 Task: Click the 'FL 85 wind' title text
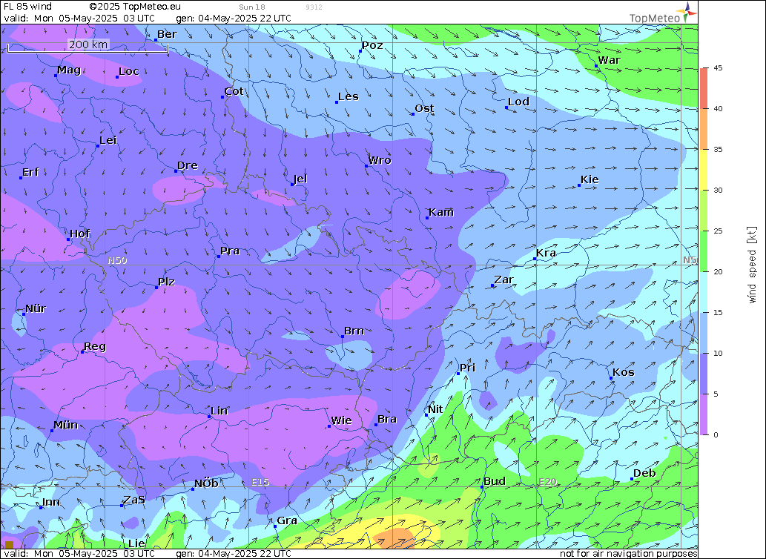click(x=27, y=7)
